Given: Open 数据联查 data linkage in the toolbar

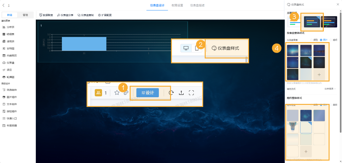Looking at the screenshot, I should coord(46,15).
